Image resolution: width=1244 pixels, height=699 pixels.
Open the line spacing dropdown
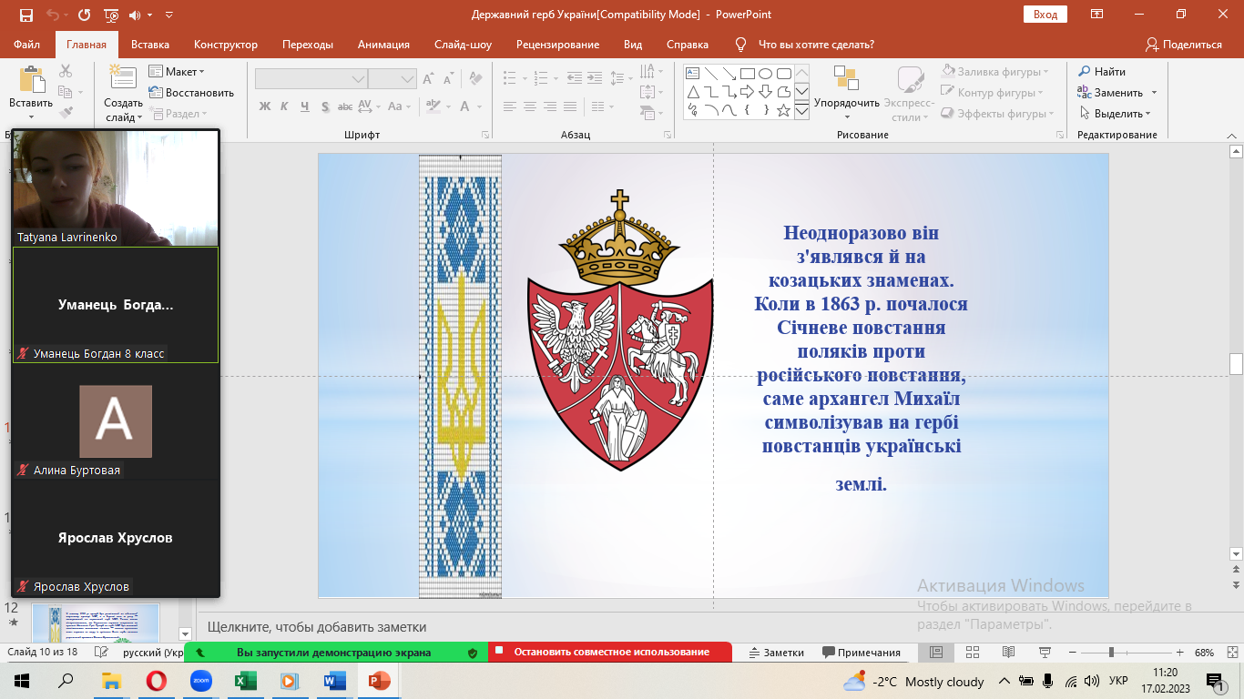(620, 78)
